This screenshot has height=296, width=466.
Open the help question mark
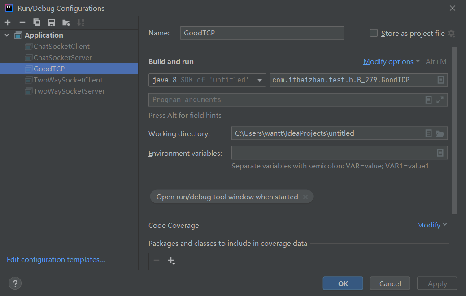click(x=15, y=283)
